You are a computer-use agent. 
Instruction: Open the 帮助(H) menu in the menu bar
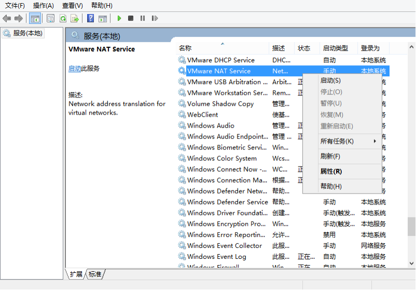coord(102,6)
